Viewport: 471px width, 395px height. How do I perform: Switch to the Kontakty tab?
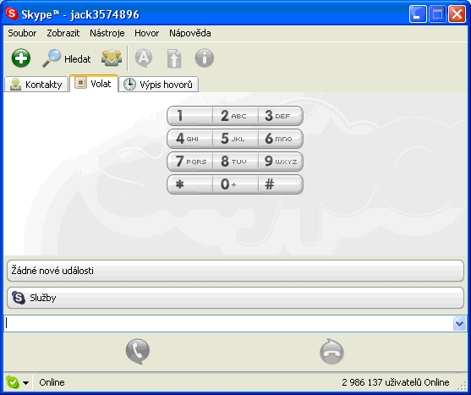pos(36,85)
